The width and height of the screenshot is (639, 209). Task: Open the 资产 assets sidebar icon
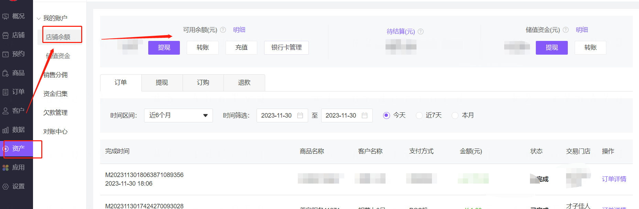[6, 148]
